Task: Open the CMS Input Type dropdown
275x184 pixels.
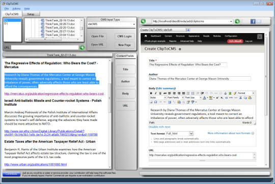Action: (134, 24)
